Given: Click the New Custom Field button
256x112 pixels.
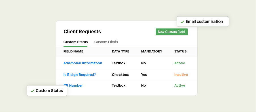Looking at the screenshot, I should click(172, 32).
